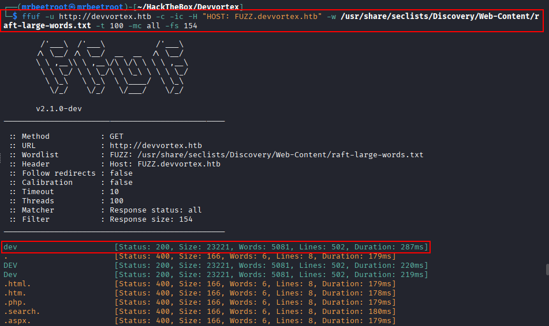Click the "Method" label in the config block
The width and height of the screenshot is (549, 326).
click(x=36, y=137)
